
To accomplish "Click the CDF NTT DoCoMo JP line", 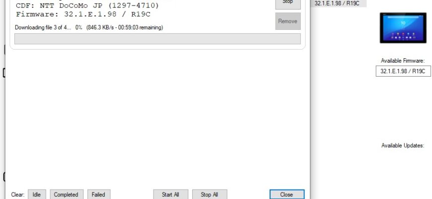I will [87, 5].
